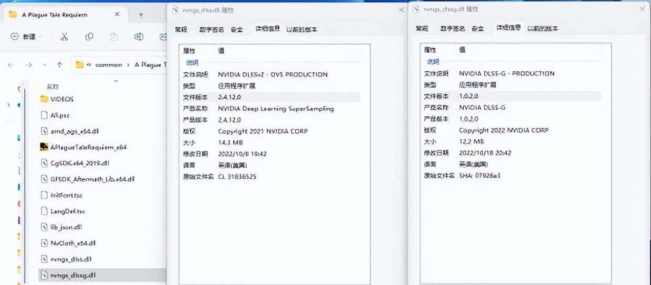
Task: Click the Cut scissors icon in Explorer toolbar
Action: tap(64, 37)
